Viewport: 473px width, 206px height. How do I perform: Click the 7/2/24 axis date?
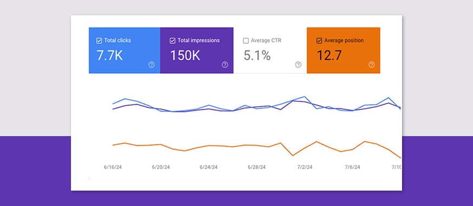(304, 167)
